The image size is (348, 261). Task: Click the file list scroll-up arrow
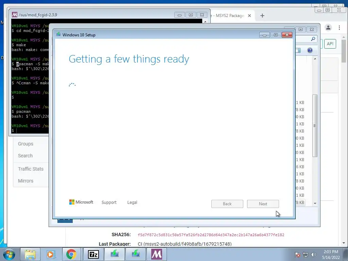[x=315, y=59]
